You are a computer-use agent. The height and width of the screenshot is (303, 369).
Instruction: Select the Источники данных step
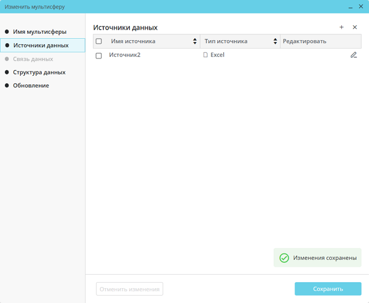(41, 45)
